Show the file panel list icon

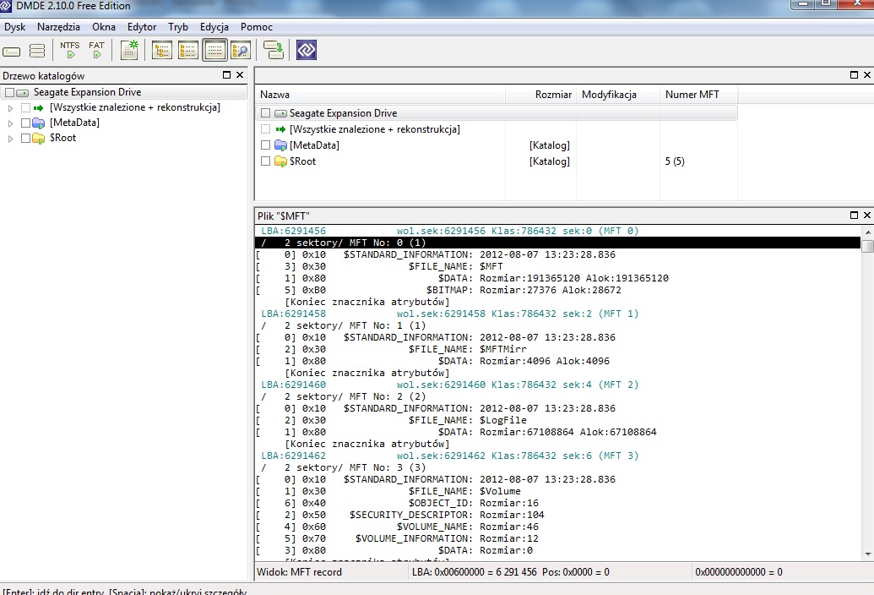[x=187, y=50]
